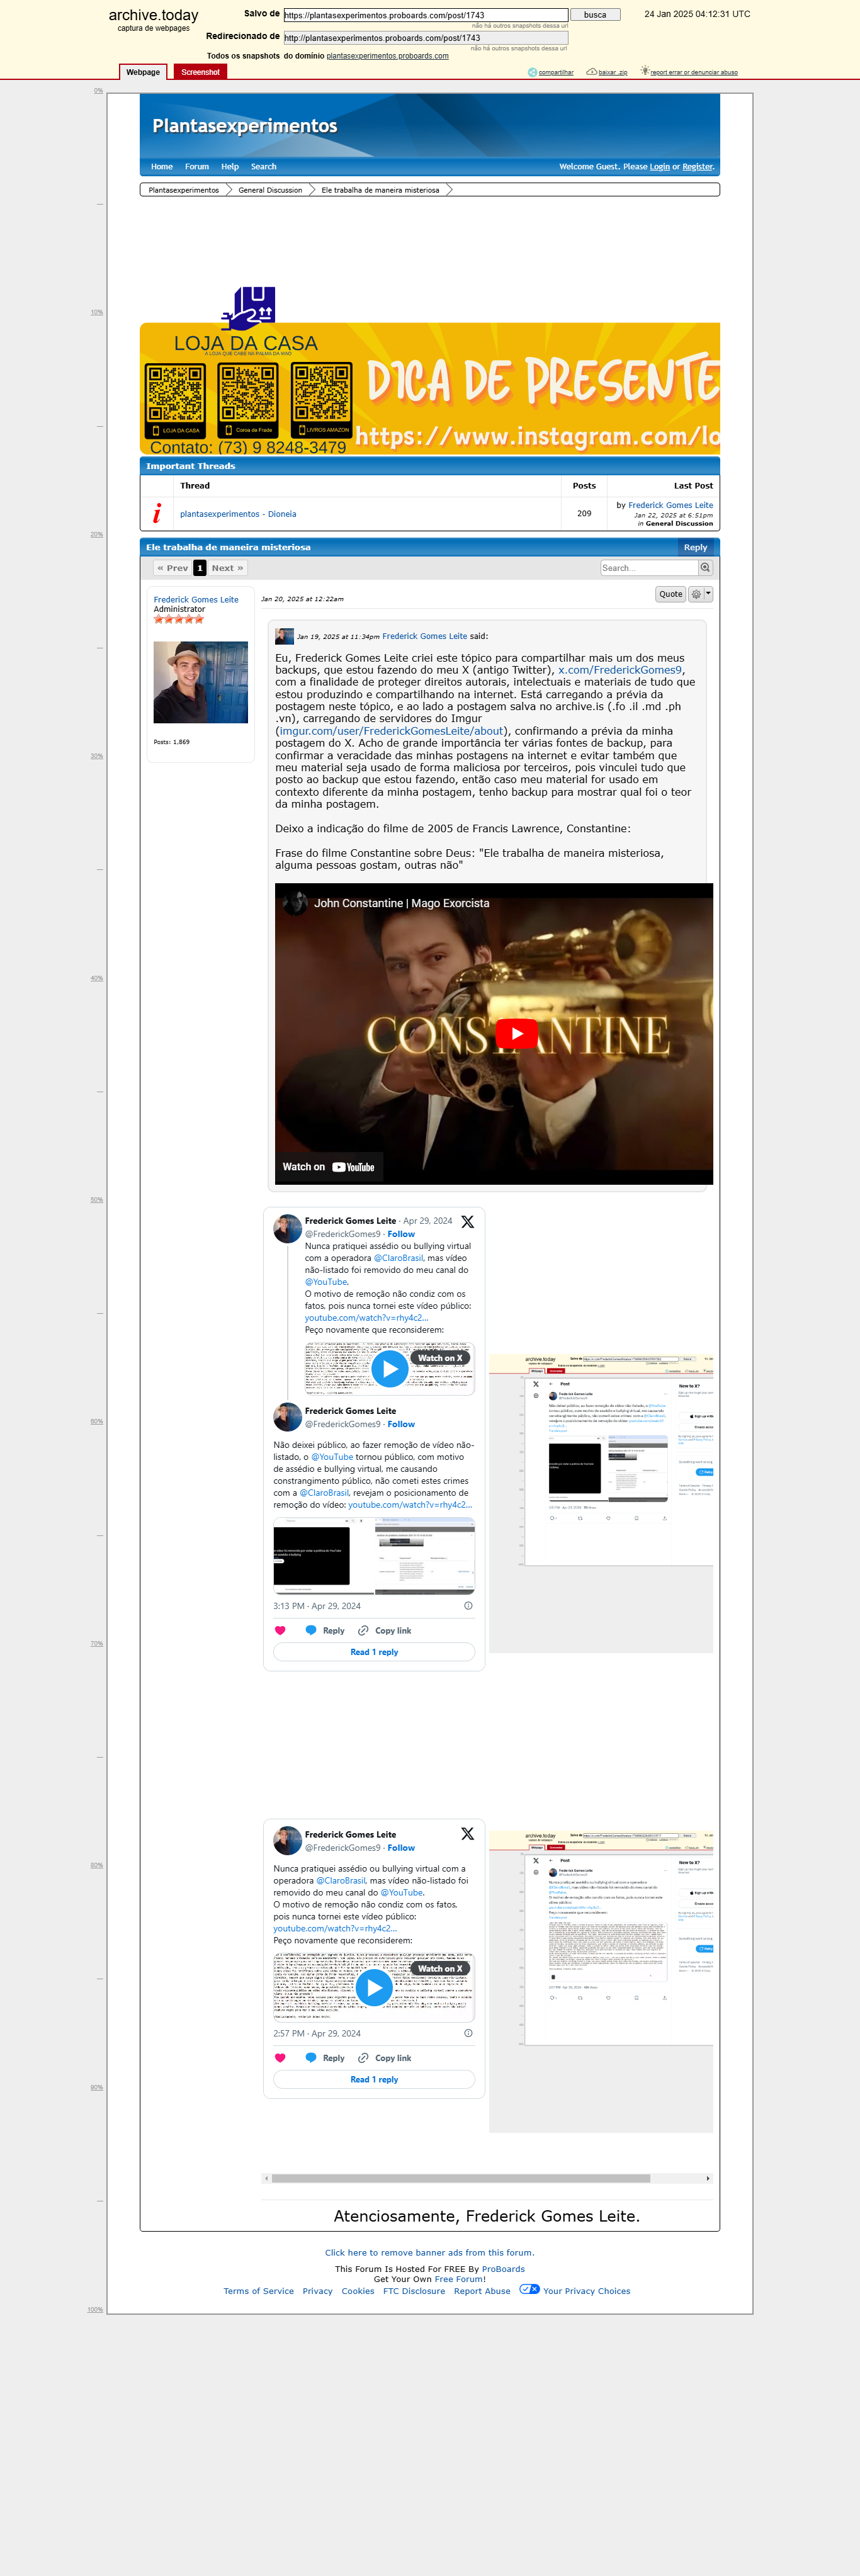Switch to the Screenshot tab
860x2576 pixels.
click(200, 72)
